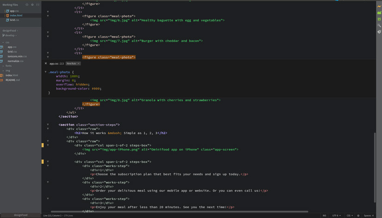This screenshot has height=218, width=382.
Task: Click Spaces: 4 indentation setting
Action: tap(369, 216)
